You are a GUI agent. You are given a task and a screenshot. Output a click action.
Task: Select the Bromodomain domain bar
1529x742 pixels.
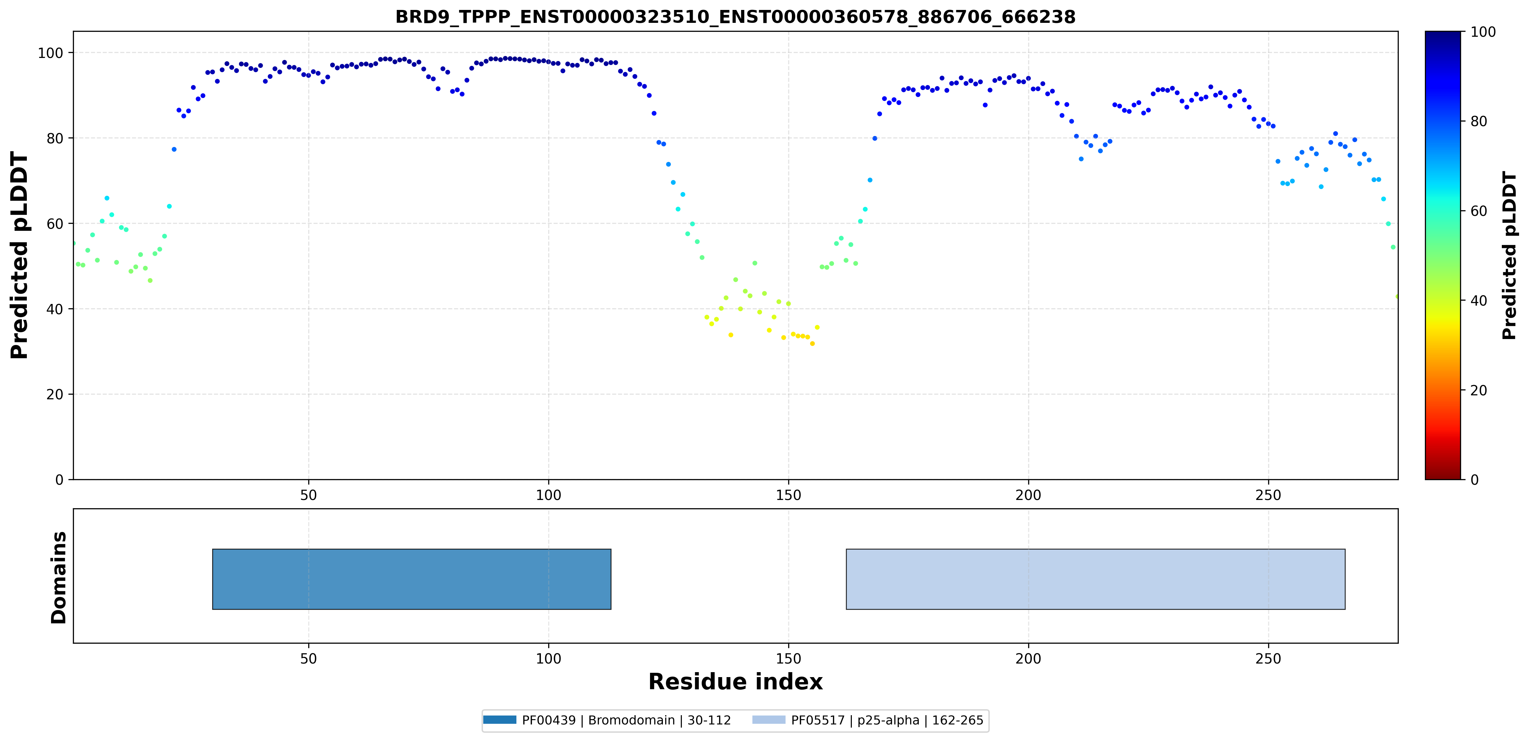(x=412, y=579)
